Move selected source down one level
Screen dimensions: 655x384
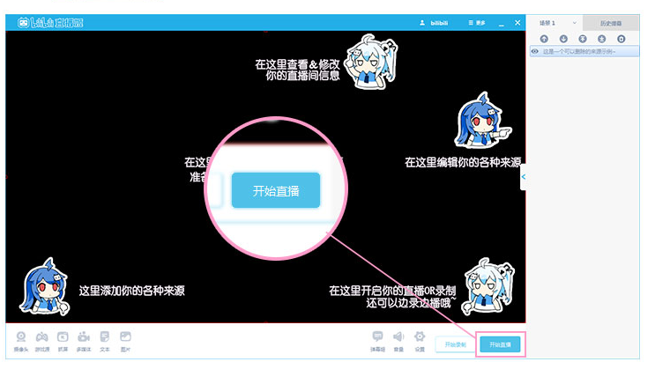(563, 39)
